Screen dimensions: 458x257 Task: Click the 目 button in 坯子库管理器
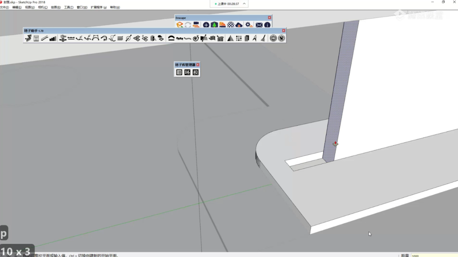pos(179,72)
